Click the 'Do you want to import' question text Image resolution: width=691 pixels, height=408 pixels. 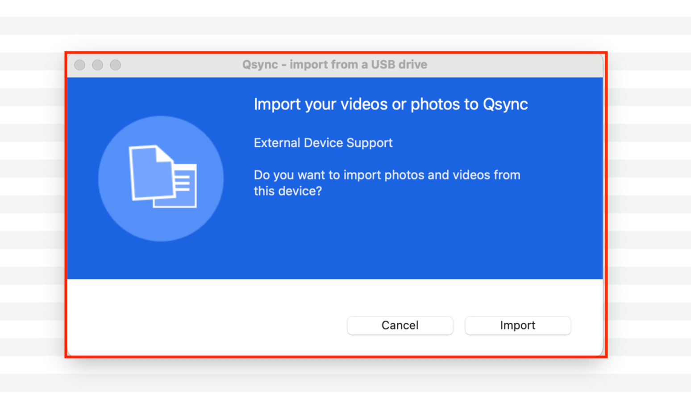point(387,175)
